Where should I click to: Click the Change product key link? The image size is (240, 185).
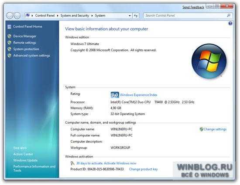pos(143,169)
